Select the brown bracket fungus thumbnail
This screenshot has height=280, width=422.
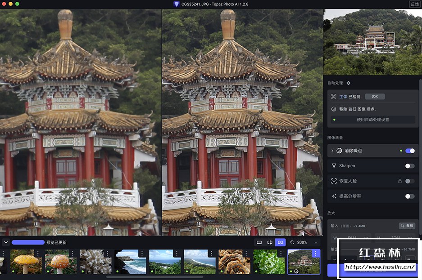pos(234,262)
